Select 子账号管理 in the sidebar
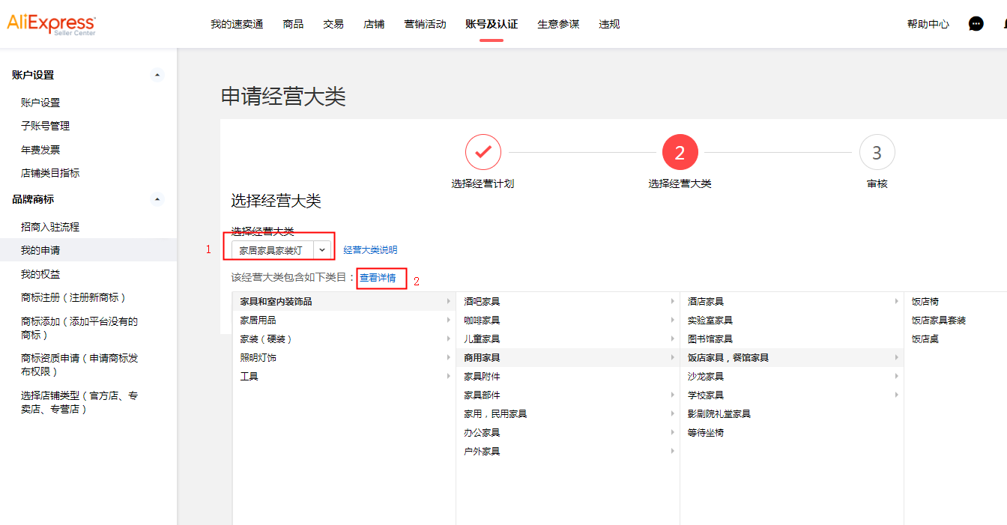 tap(46, 126)
